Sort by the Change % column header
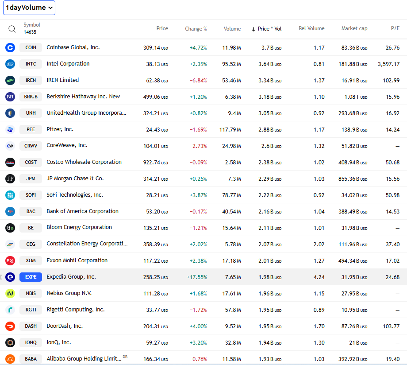The width and height of the screenshot is (407, 365). [x=196, y=29]
